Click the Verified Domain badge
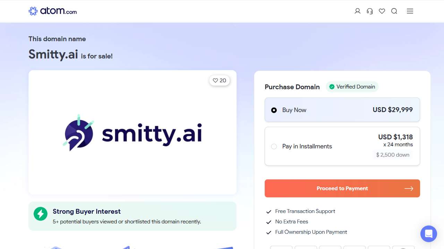 coord(352,87)
